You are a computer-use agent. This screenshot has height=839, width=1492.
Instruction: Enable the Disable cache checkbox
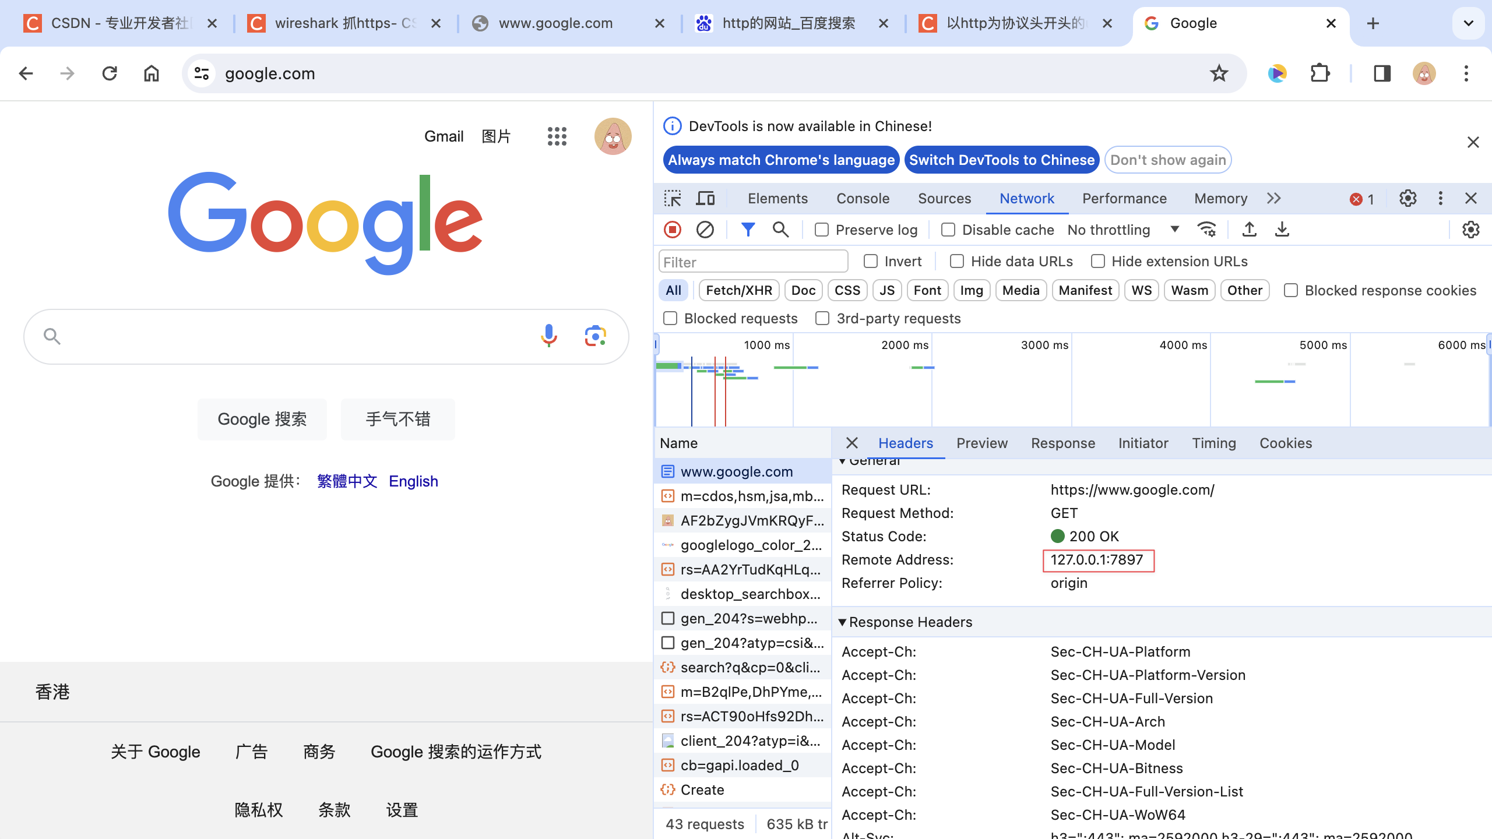coord(947,230)
